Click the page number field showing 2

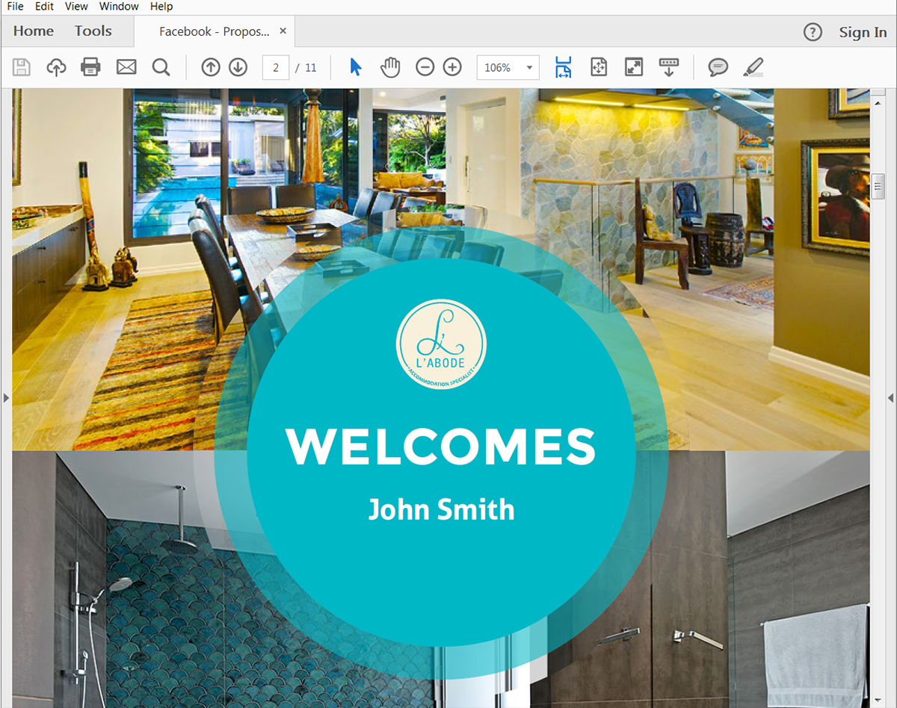(x=276, y=67)
